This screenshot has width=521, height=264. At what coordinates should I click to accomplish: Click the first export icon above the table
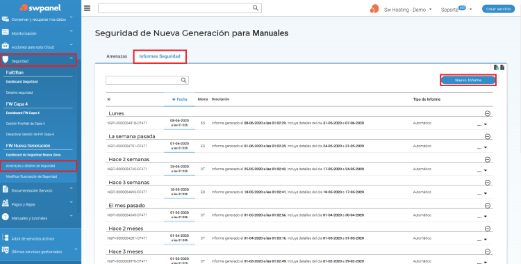click(x=496, y=67)
